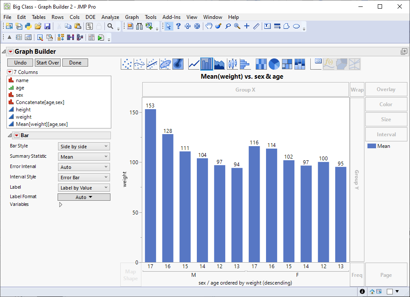
Task: Expand the Variables disclosure triangle
Action: point(61,205)
